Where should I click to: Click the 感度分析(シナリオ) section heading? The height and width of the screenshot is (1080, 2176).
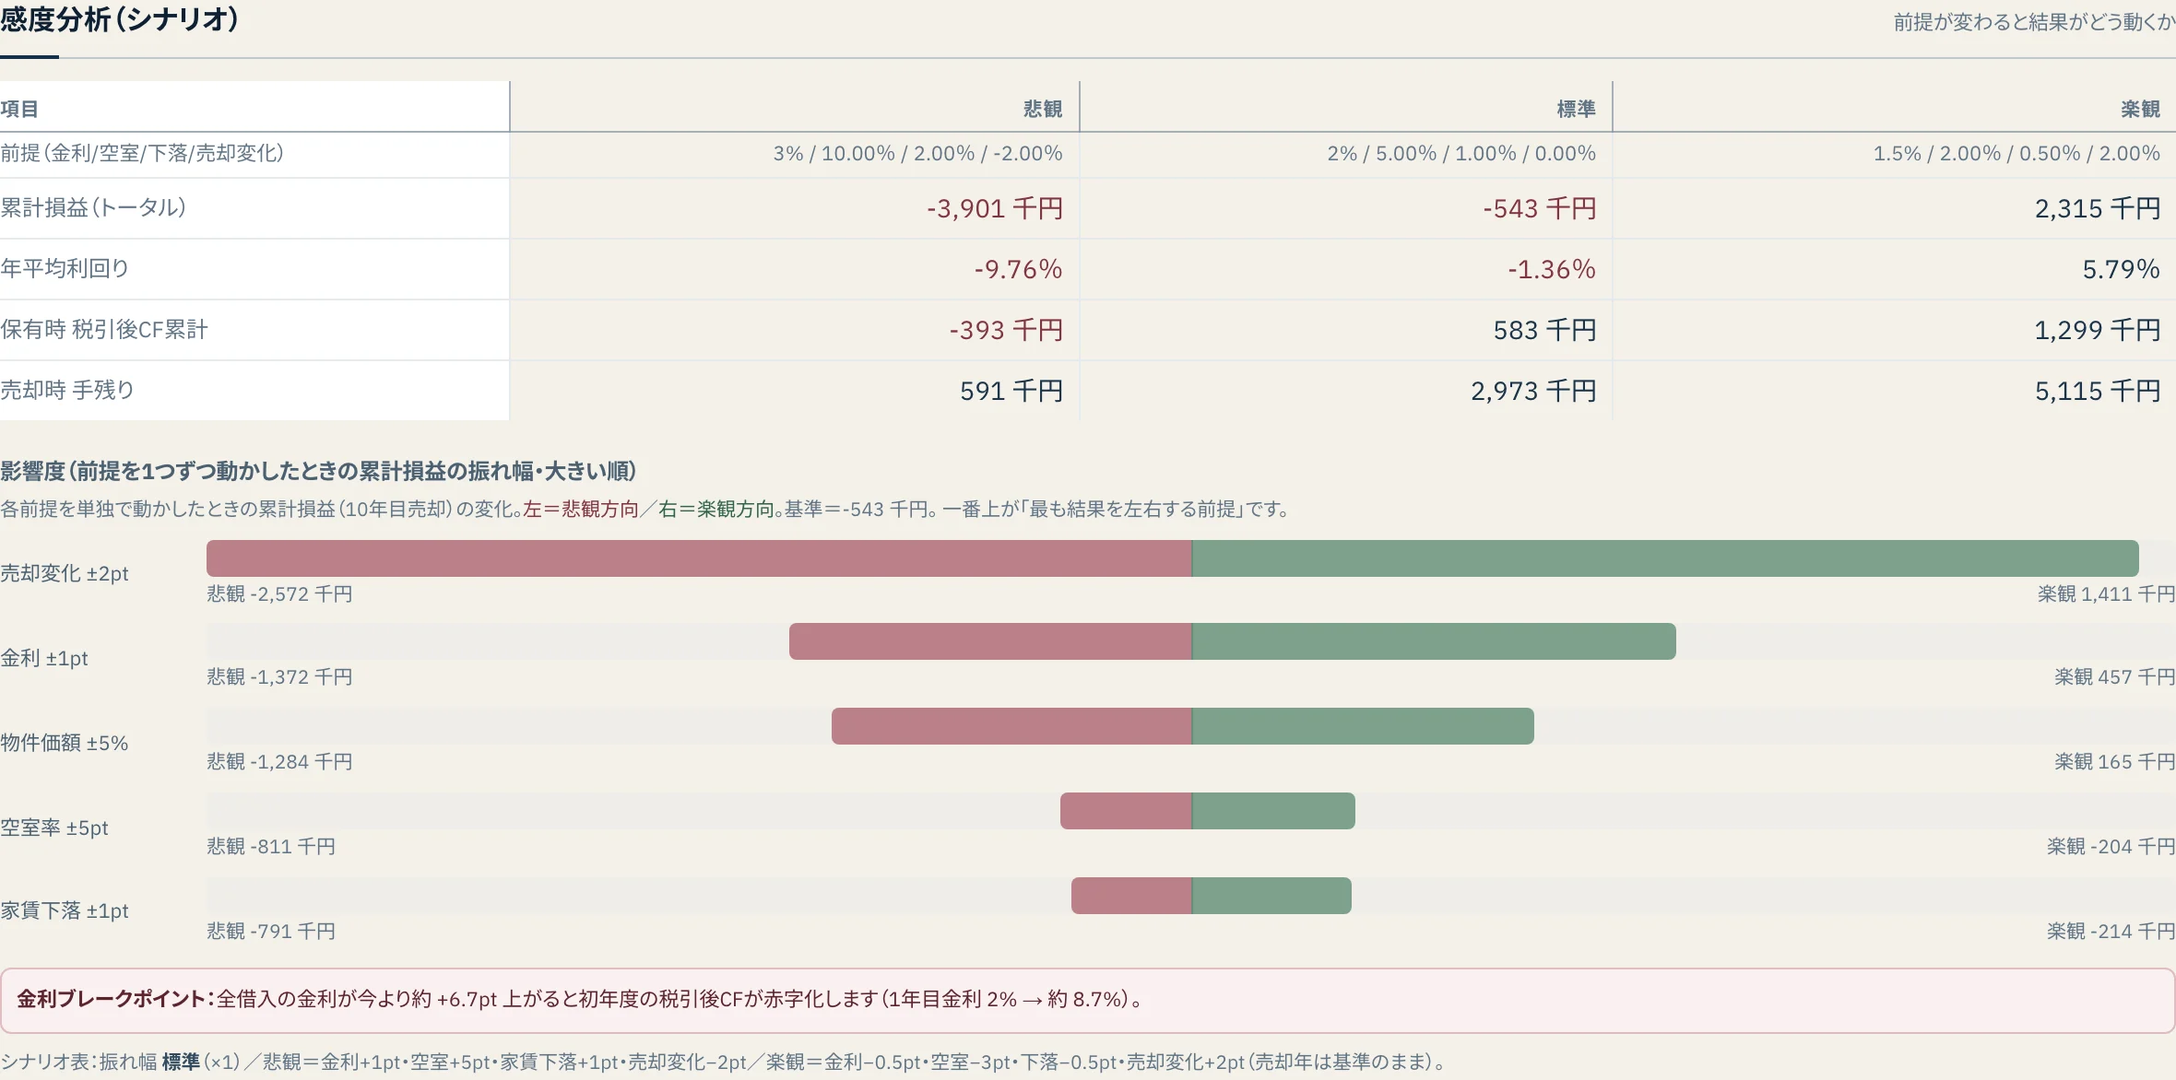pos(120,19)
